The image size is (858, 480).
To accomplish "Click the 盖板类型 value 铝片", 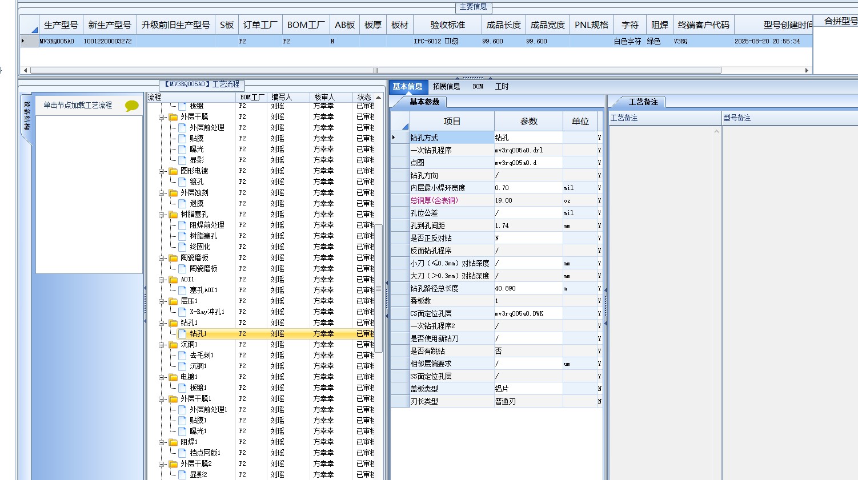I will [x=528, y=389].
